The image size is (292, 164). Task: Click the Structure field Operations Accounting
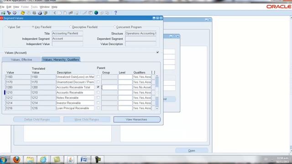[141, 33]
